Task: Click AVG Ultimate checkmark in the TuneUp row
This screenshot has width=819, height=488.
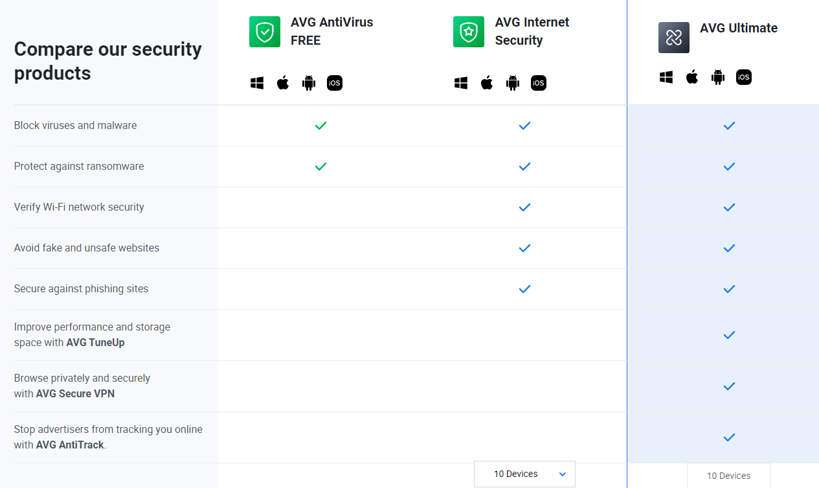Action: coord(729,335)
